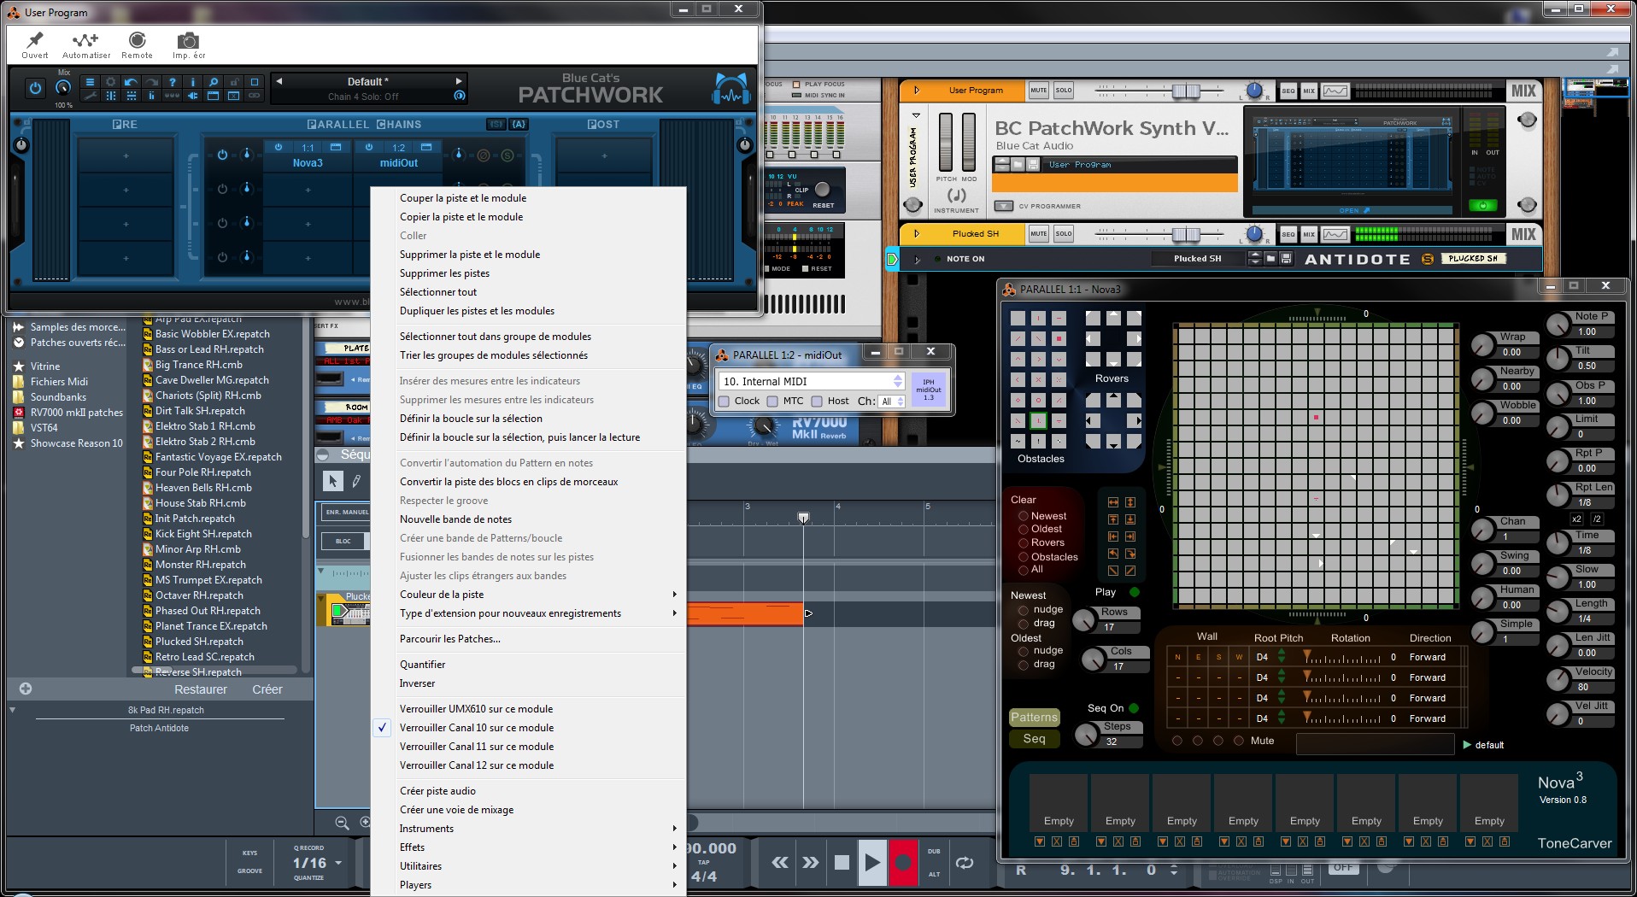Select next PatchWork preset arrow
Viewport: 1637px width, 897px height.
[459, 82]
